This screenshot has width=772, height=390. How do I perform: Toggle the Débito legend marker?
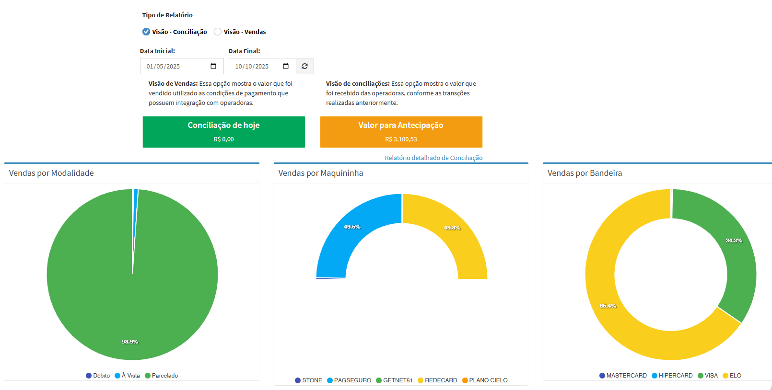89,376
